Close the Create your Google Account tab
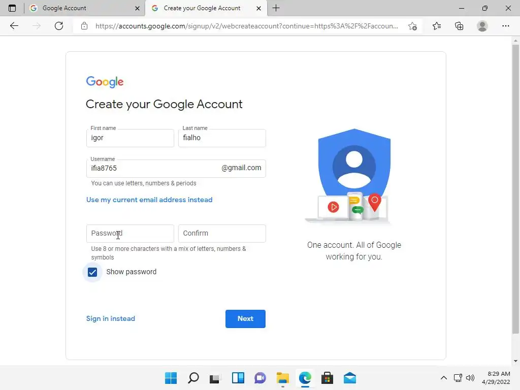This screenshot has height=390, width=520. pyautogui.click(x=258, y=8)
